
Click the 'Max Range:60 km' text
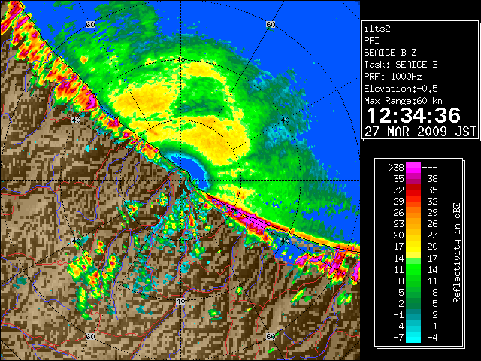coord(403,101)
